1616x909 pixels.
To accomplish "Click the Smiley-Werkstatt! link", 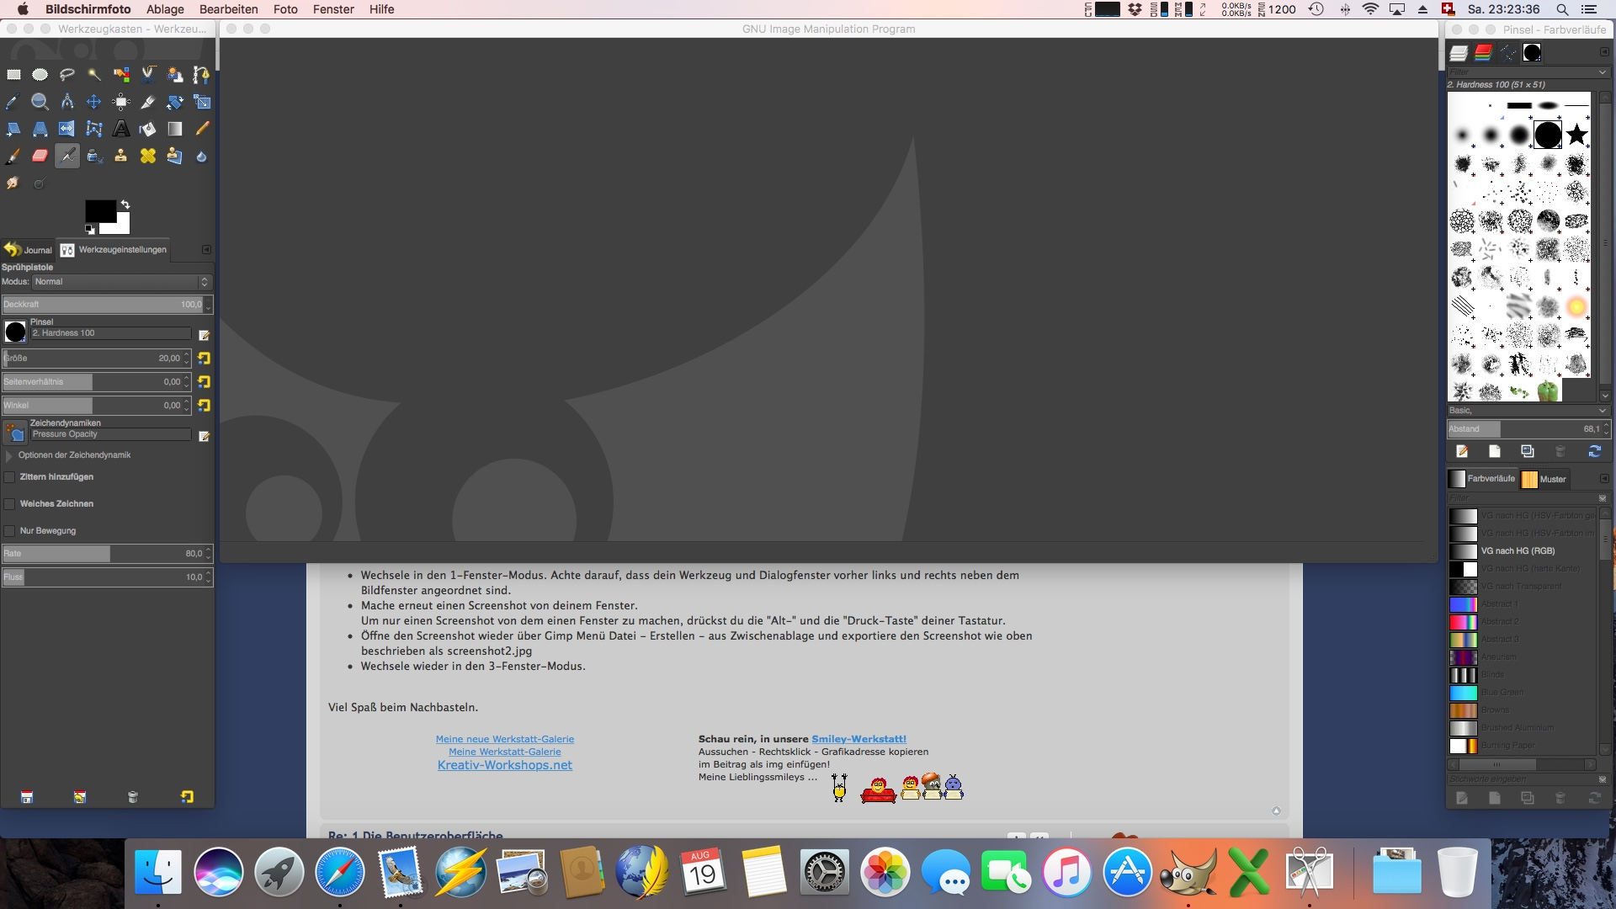I will (x=858, y=739).
